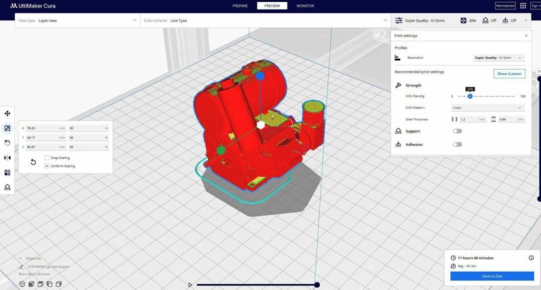Viewport: 541px width, 290px height.
Task: Select the Support Blocker tool
Action: pos(7,187)
